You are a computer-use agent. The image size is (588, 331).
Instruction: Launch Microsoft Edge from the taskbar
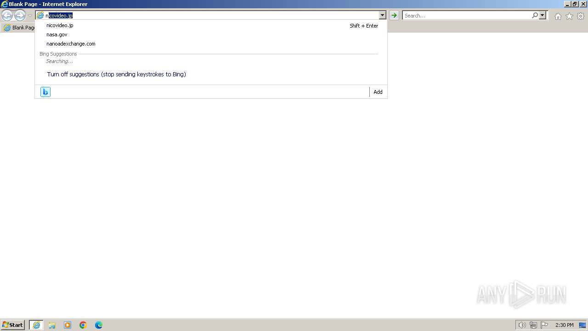(99, 325)
